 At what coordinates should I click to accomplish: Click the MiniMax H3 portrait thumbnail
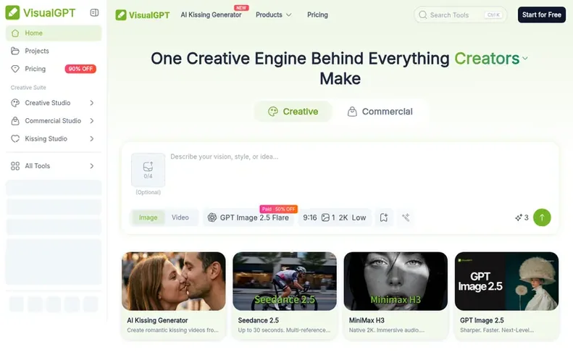pyautogui.click(x=396, y=281)
